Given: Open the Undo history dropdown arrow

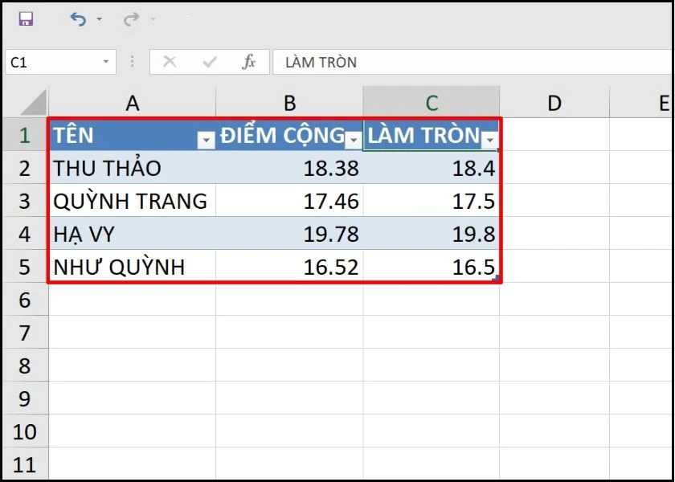Looking at the screenshot, I should [x=100, y=19].
